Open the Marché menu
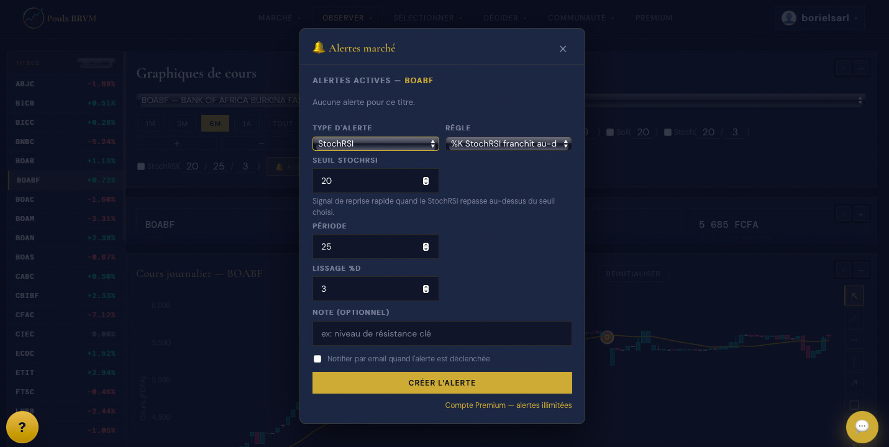Screen dimensions: 889x447 tap(280, 18)
